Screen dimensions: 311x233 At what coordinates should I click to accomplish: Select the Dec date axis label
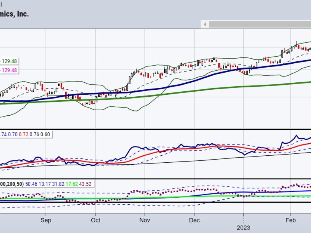pyautogui.click(x=194, y=219)
